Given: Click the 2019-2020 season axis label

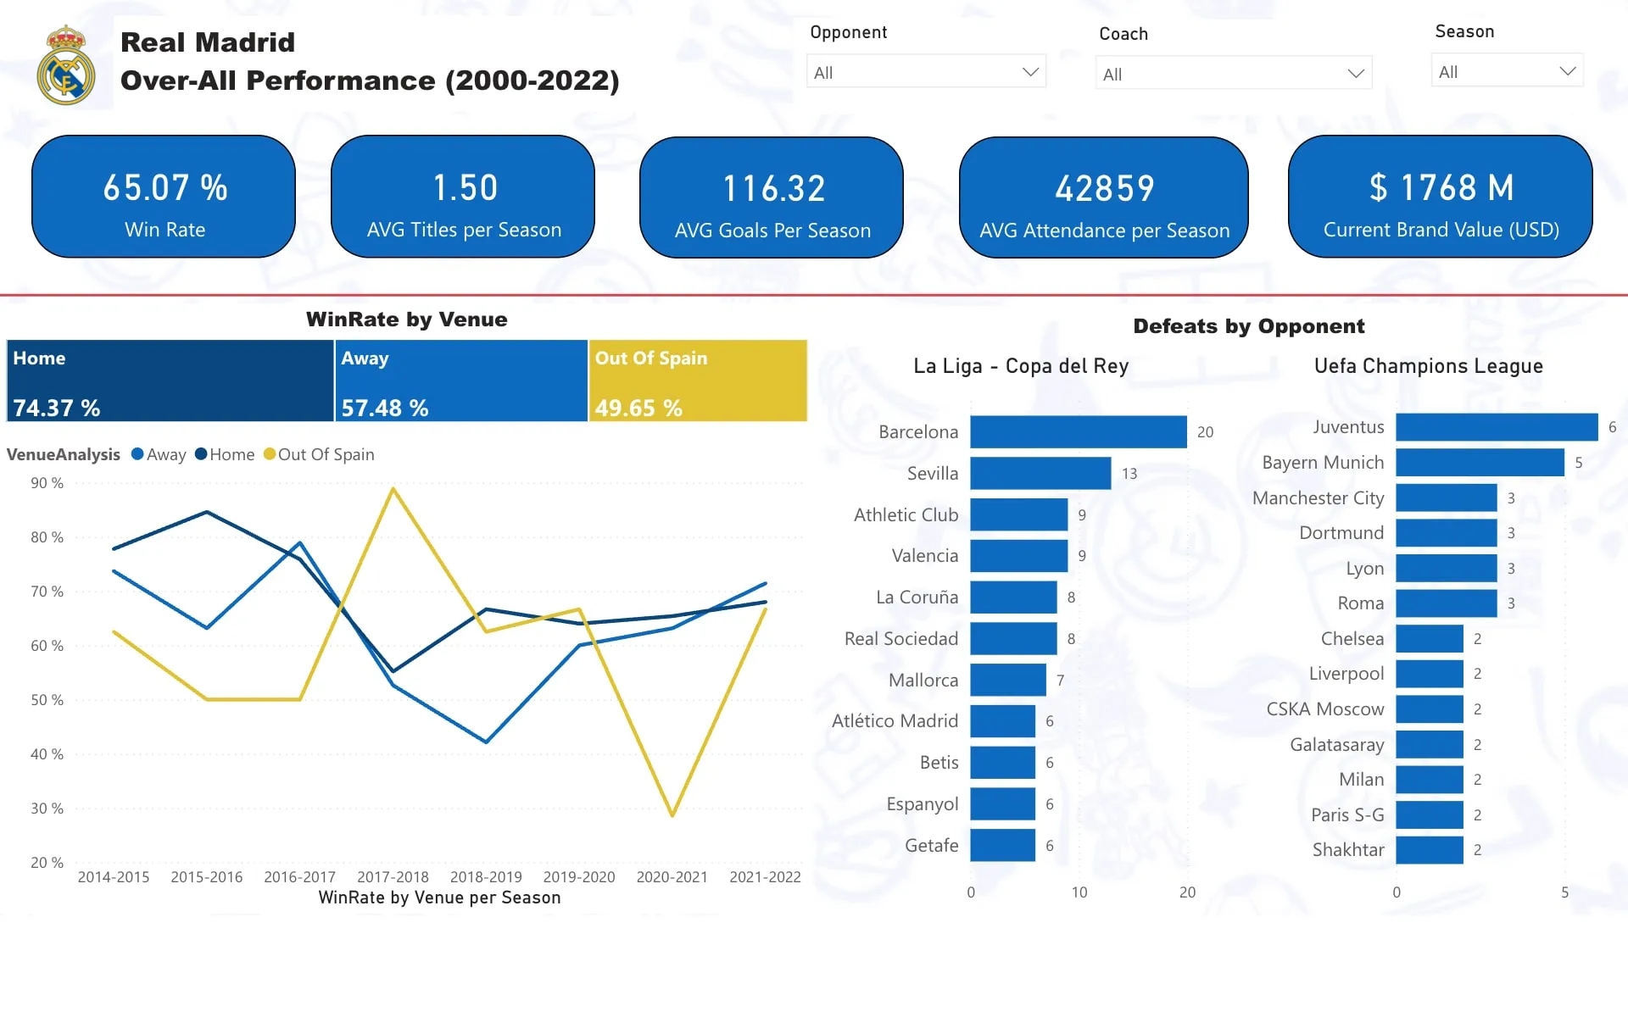Looking at the screenshot, I should tap(579, 877).
